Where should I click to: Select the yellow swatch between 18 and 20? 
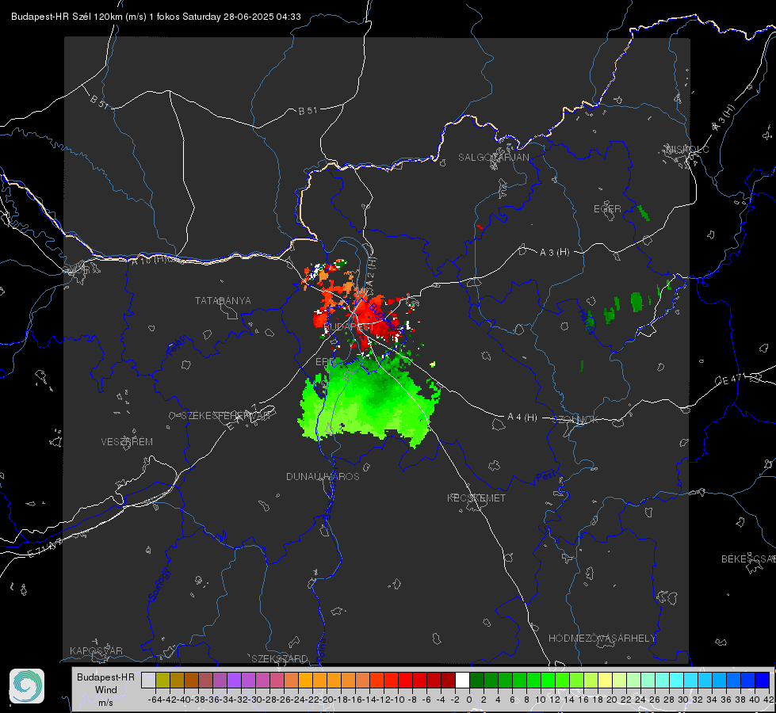[606, 681]
